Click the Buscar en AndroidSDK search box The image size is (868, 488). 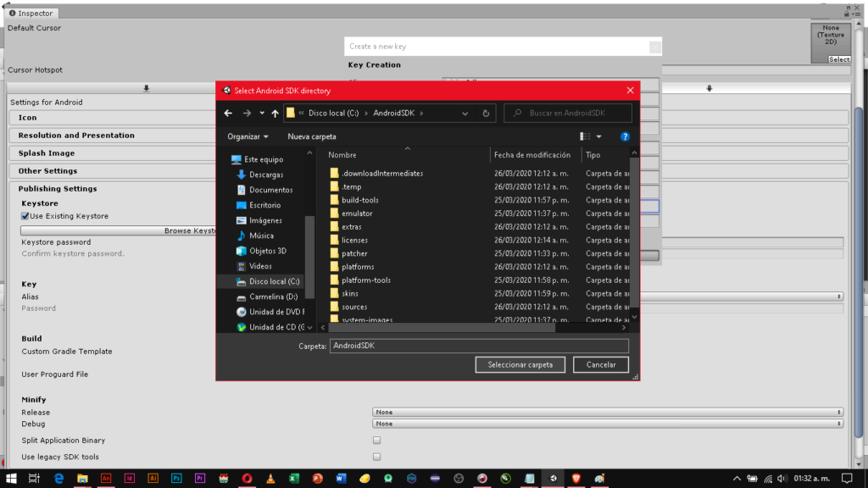coord(568,113)
